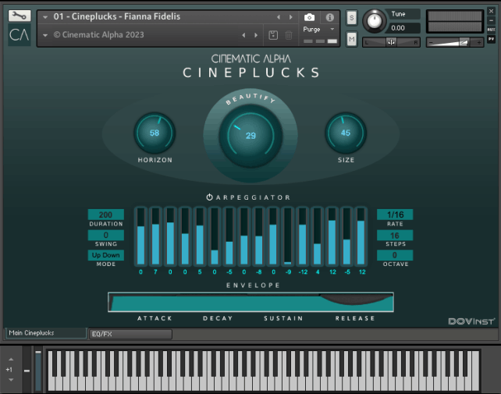Viewport: 501px width, 394px height.
Task: Click the Steps value 16
Action: (x=395, y=235)
